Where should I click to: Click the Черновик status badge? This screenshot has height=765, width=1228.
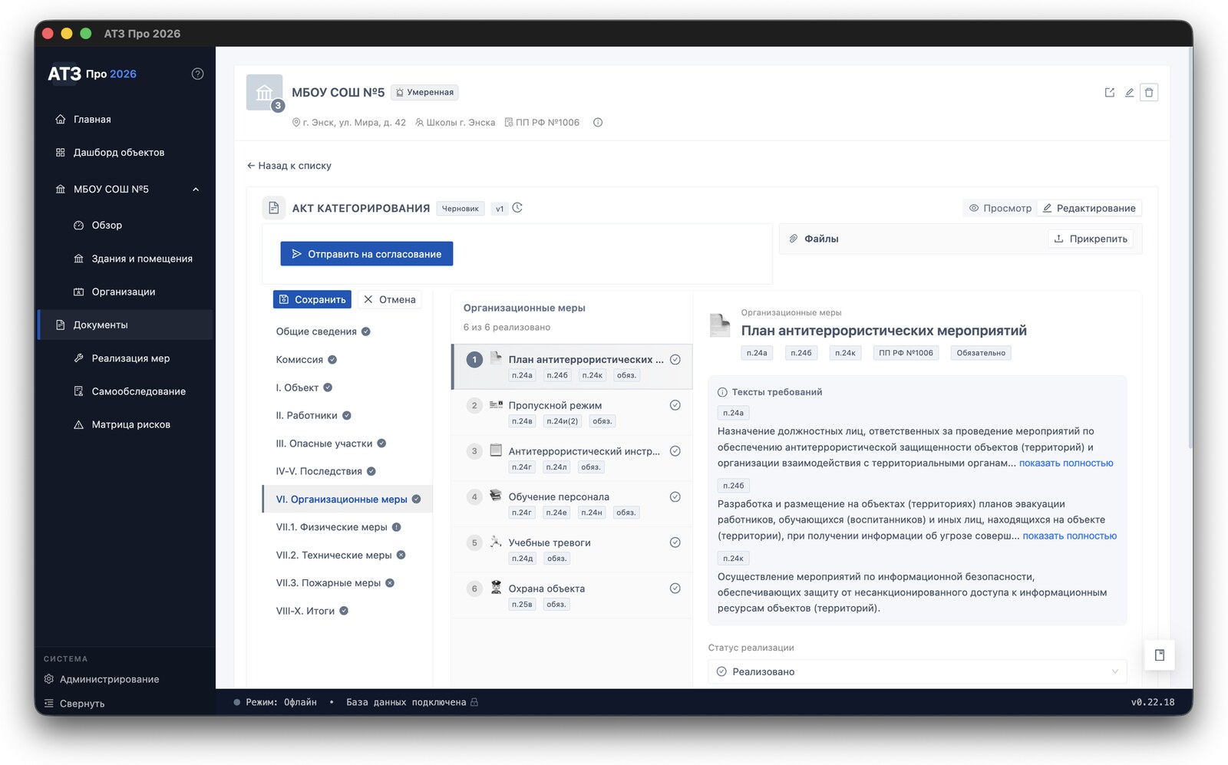pyautogui.click(x=460, y=209)
